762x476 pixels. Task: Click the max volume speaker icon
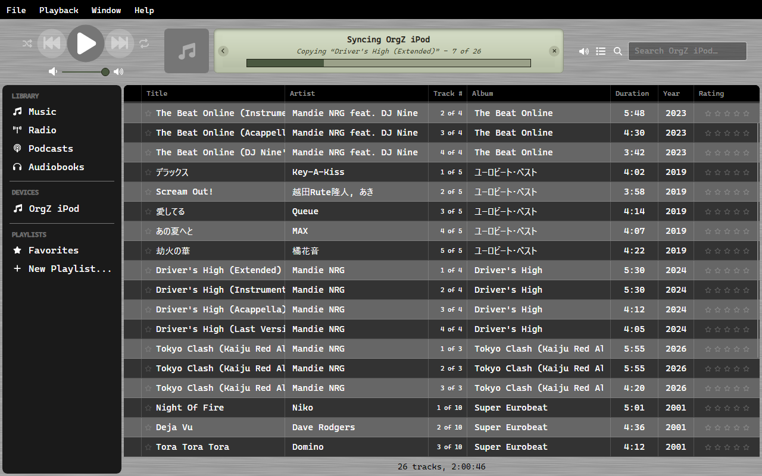[118, 72]
